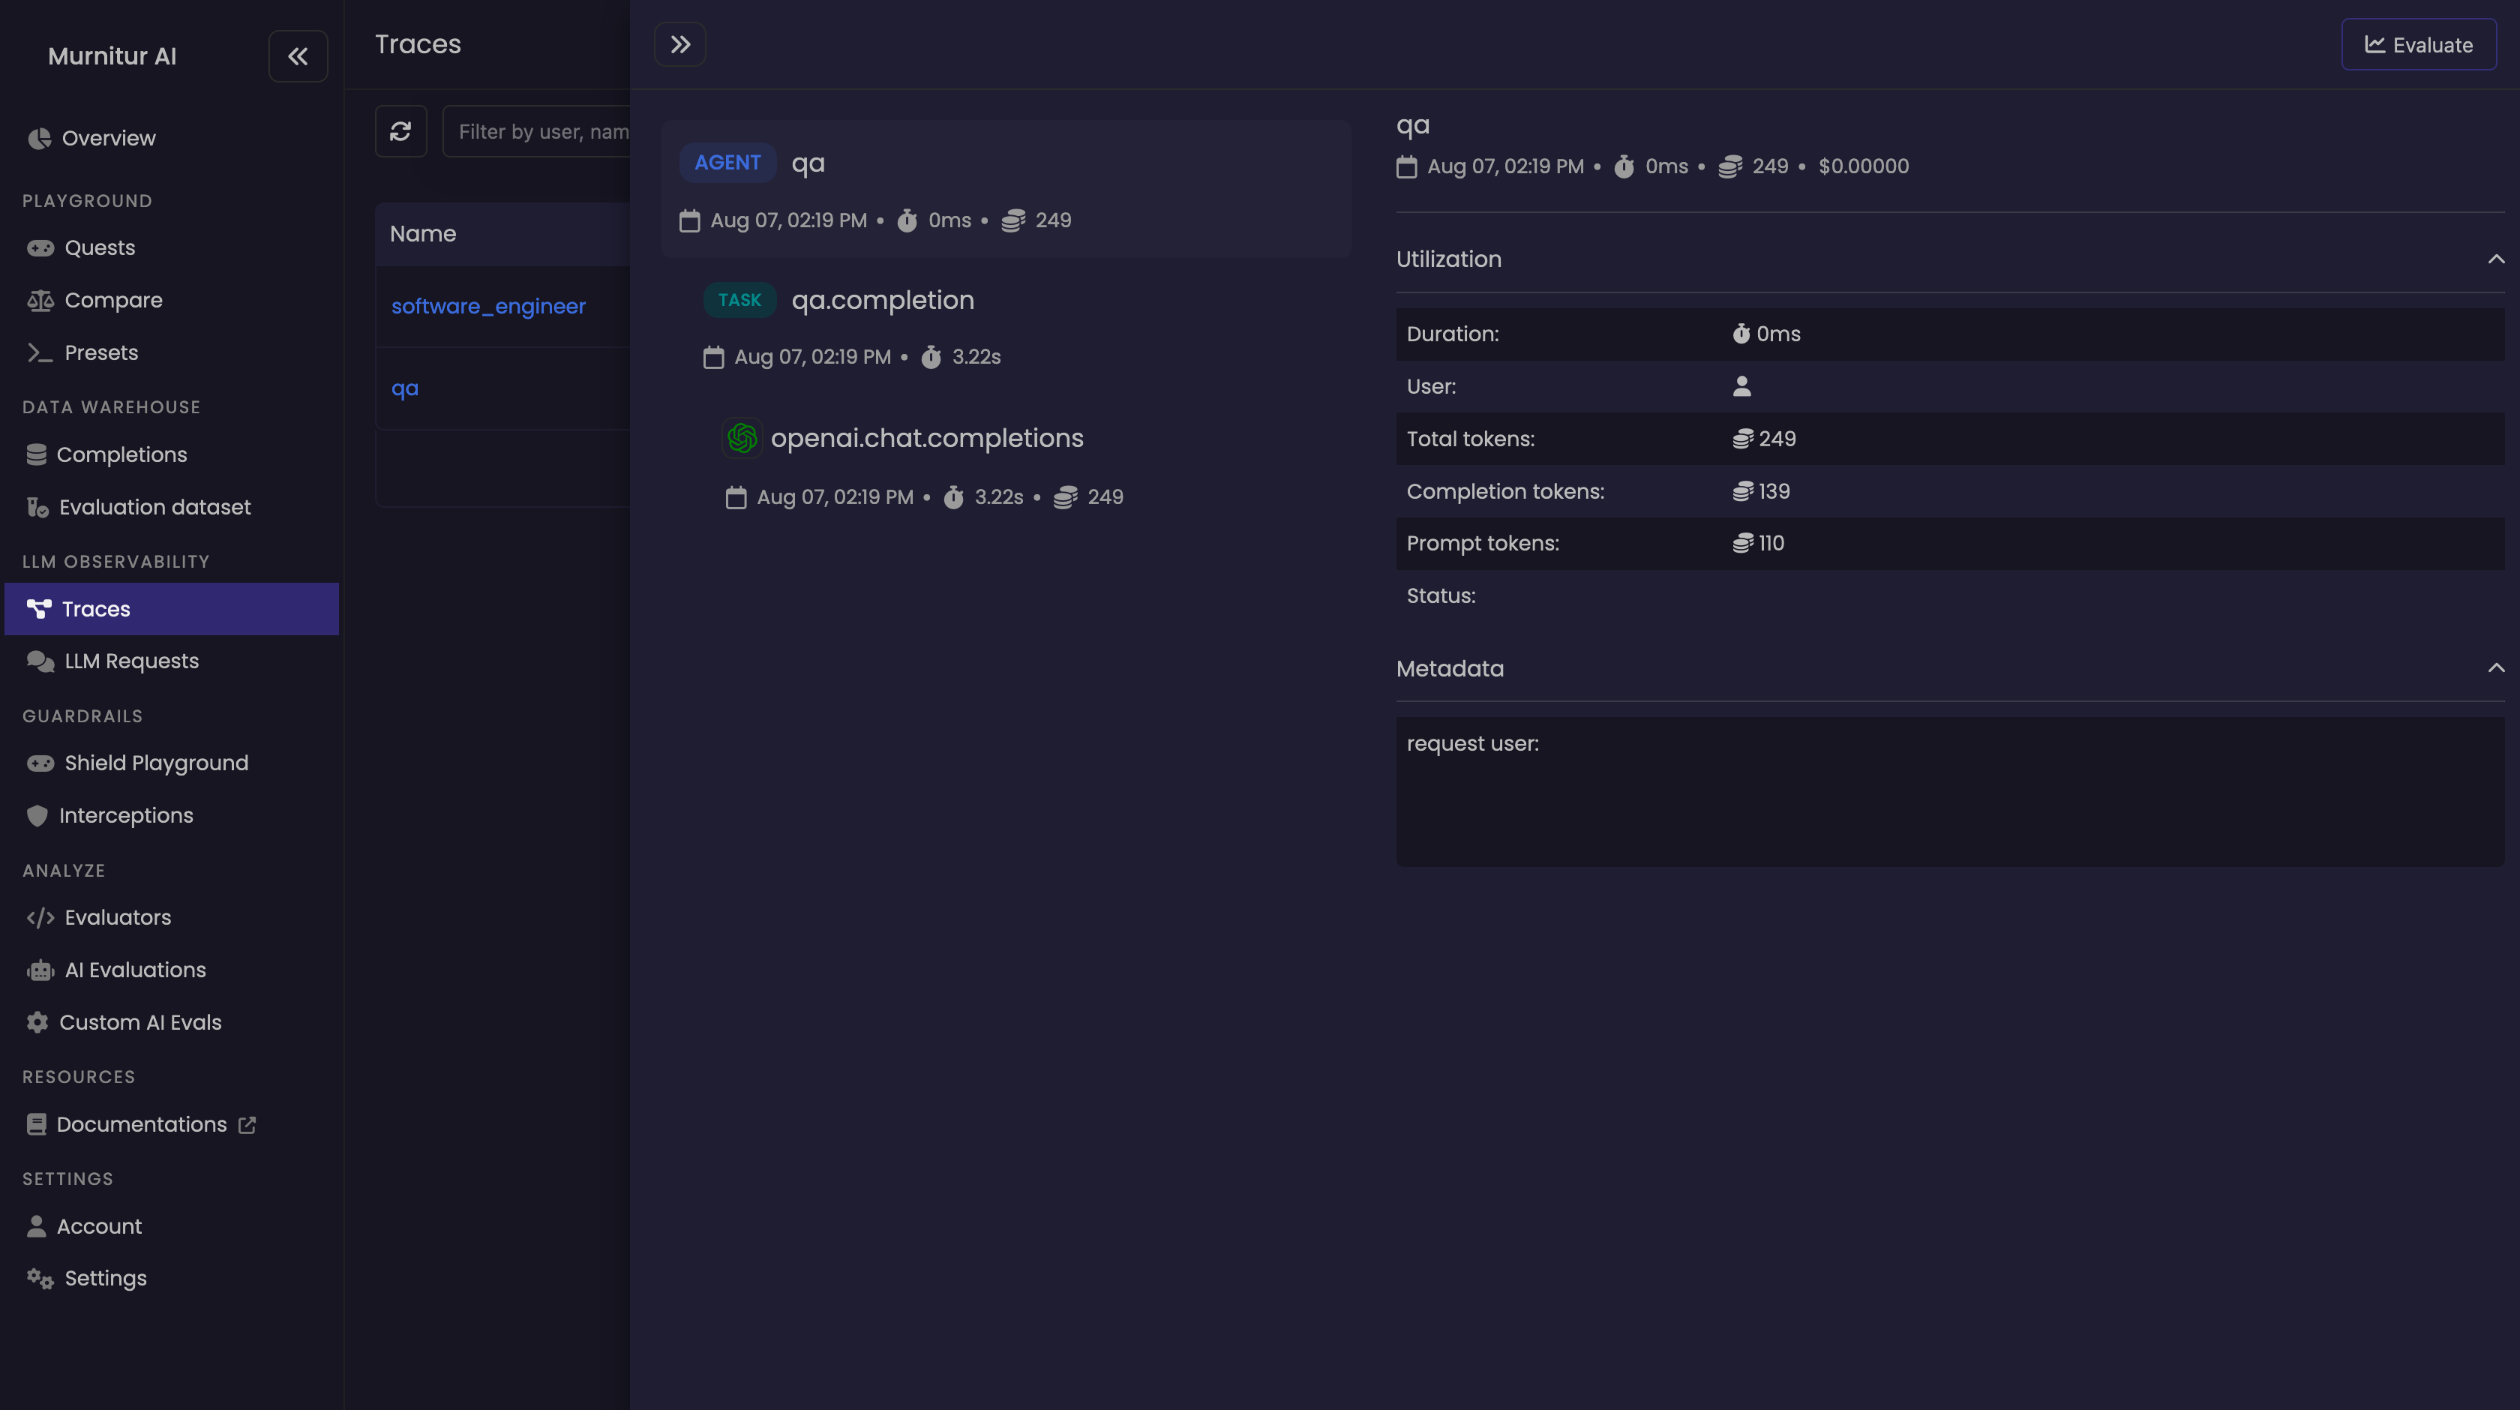Click the Interceptions shield icon

(x=37, y=815)
